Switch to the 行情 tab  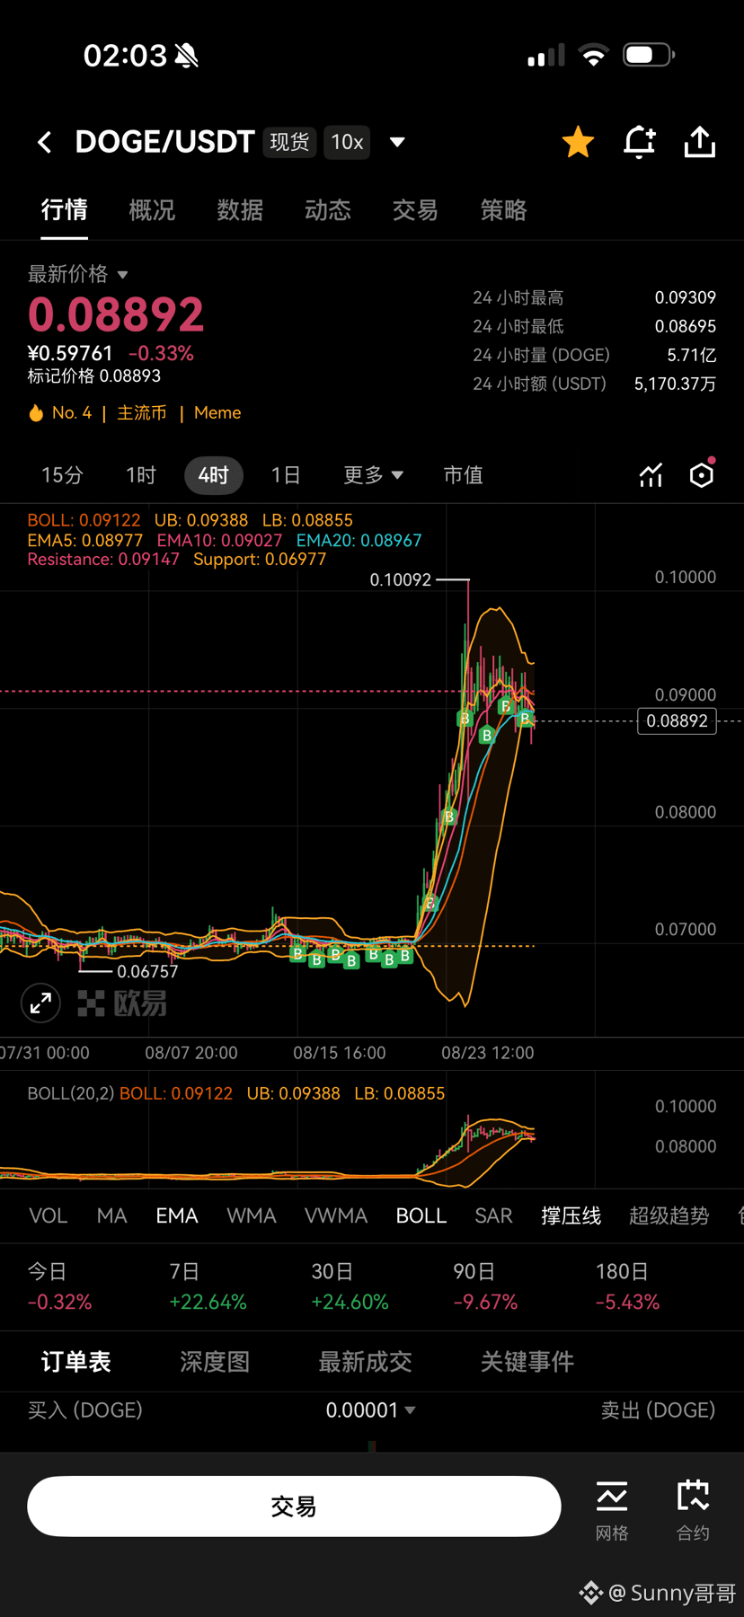[64, 210]
